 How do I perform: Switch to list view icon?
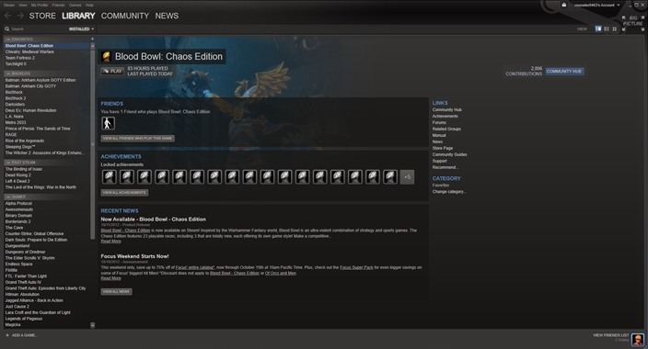coord(607,28)
